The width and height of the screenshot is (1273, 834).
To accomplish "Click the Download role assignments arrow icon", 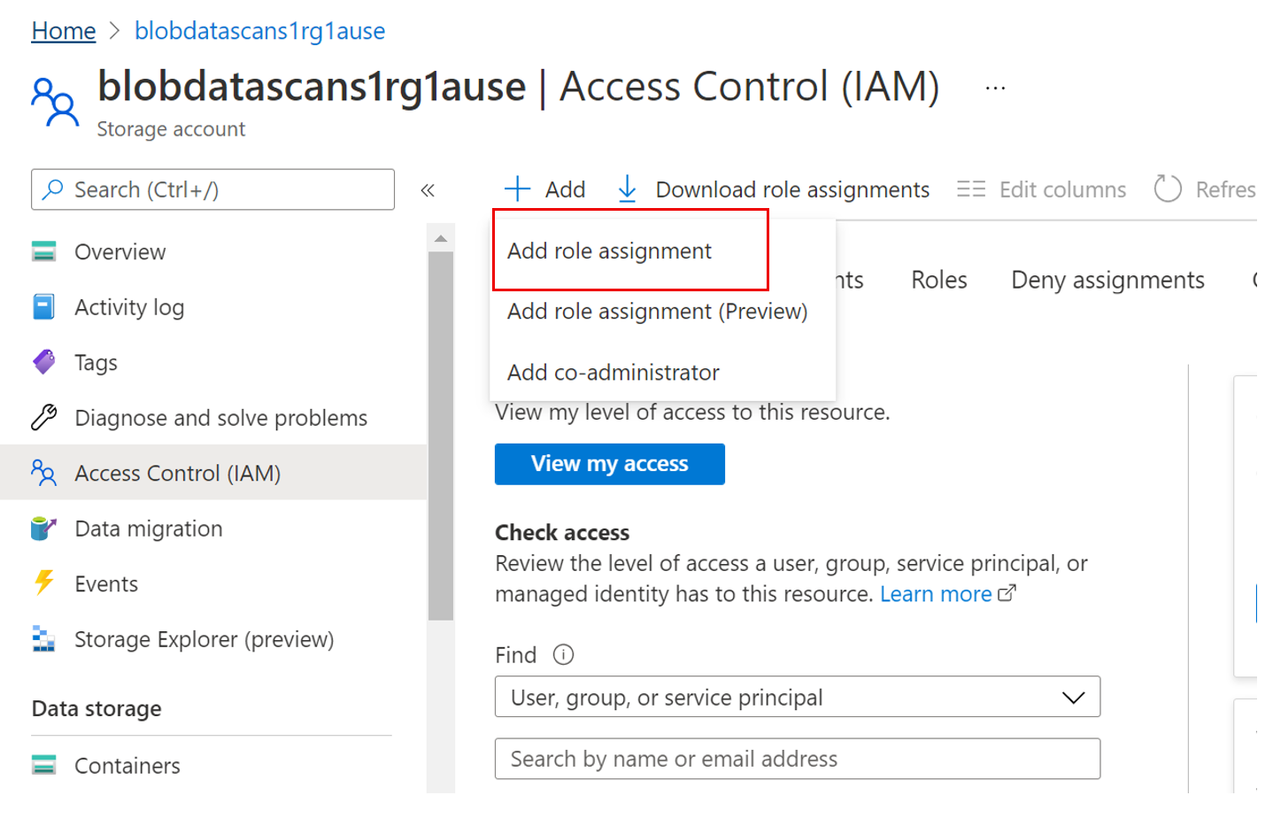I will point(627,189).
